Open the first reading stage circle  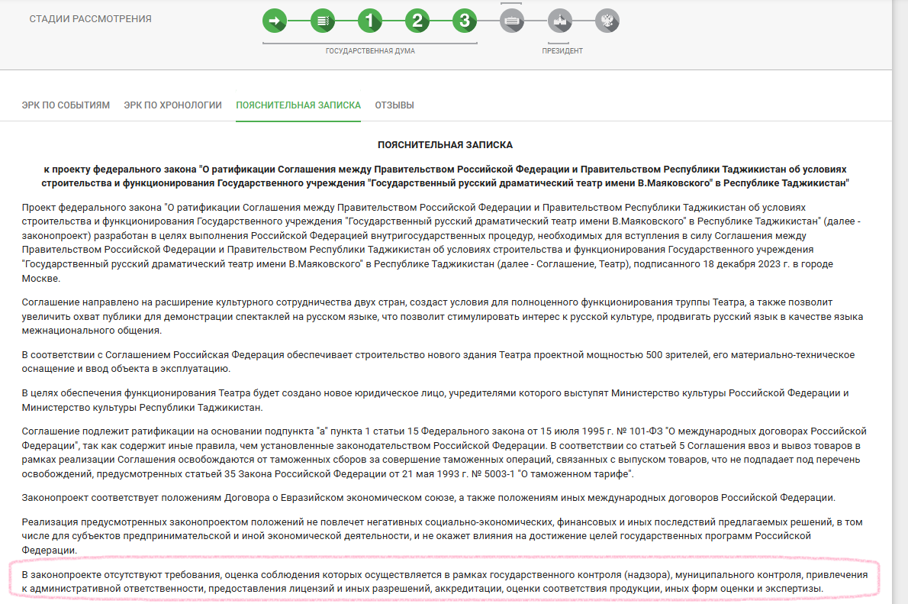pos(370,21)
